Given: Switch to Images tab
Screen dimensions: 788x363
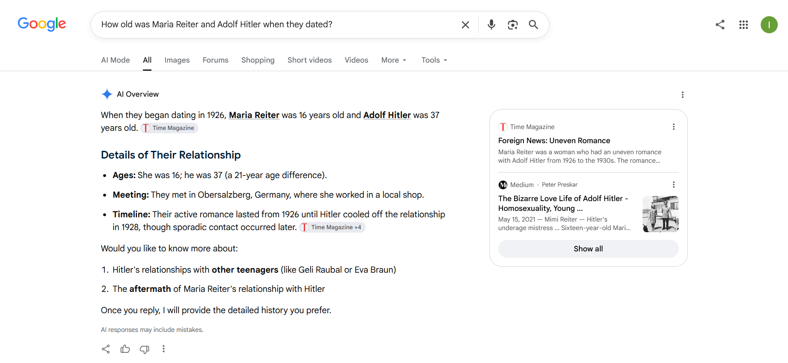Looking at the screenshot, I should point(177,60).
